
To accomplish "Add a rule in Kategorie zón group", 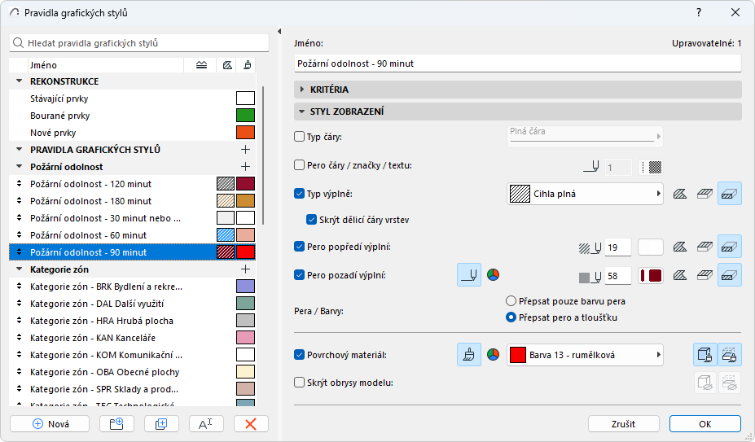I will [x=246, y=269].
